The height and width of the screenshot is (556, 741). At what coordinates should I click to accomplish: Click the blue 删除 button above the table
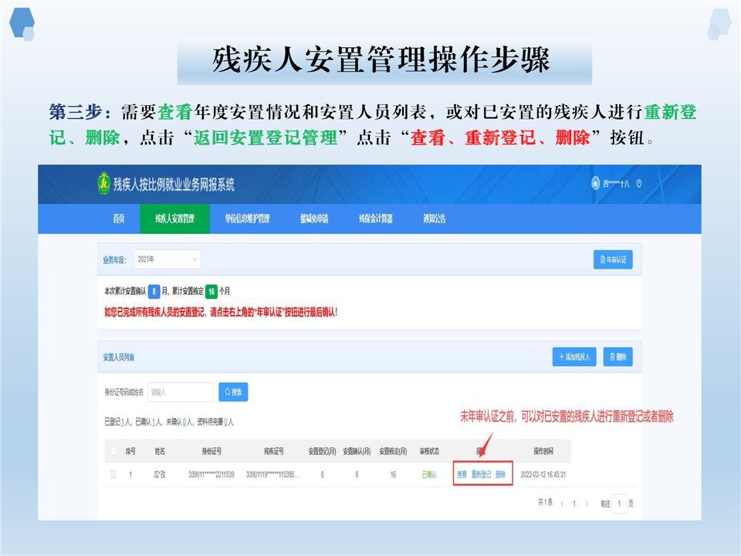pos(618,357)
